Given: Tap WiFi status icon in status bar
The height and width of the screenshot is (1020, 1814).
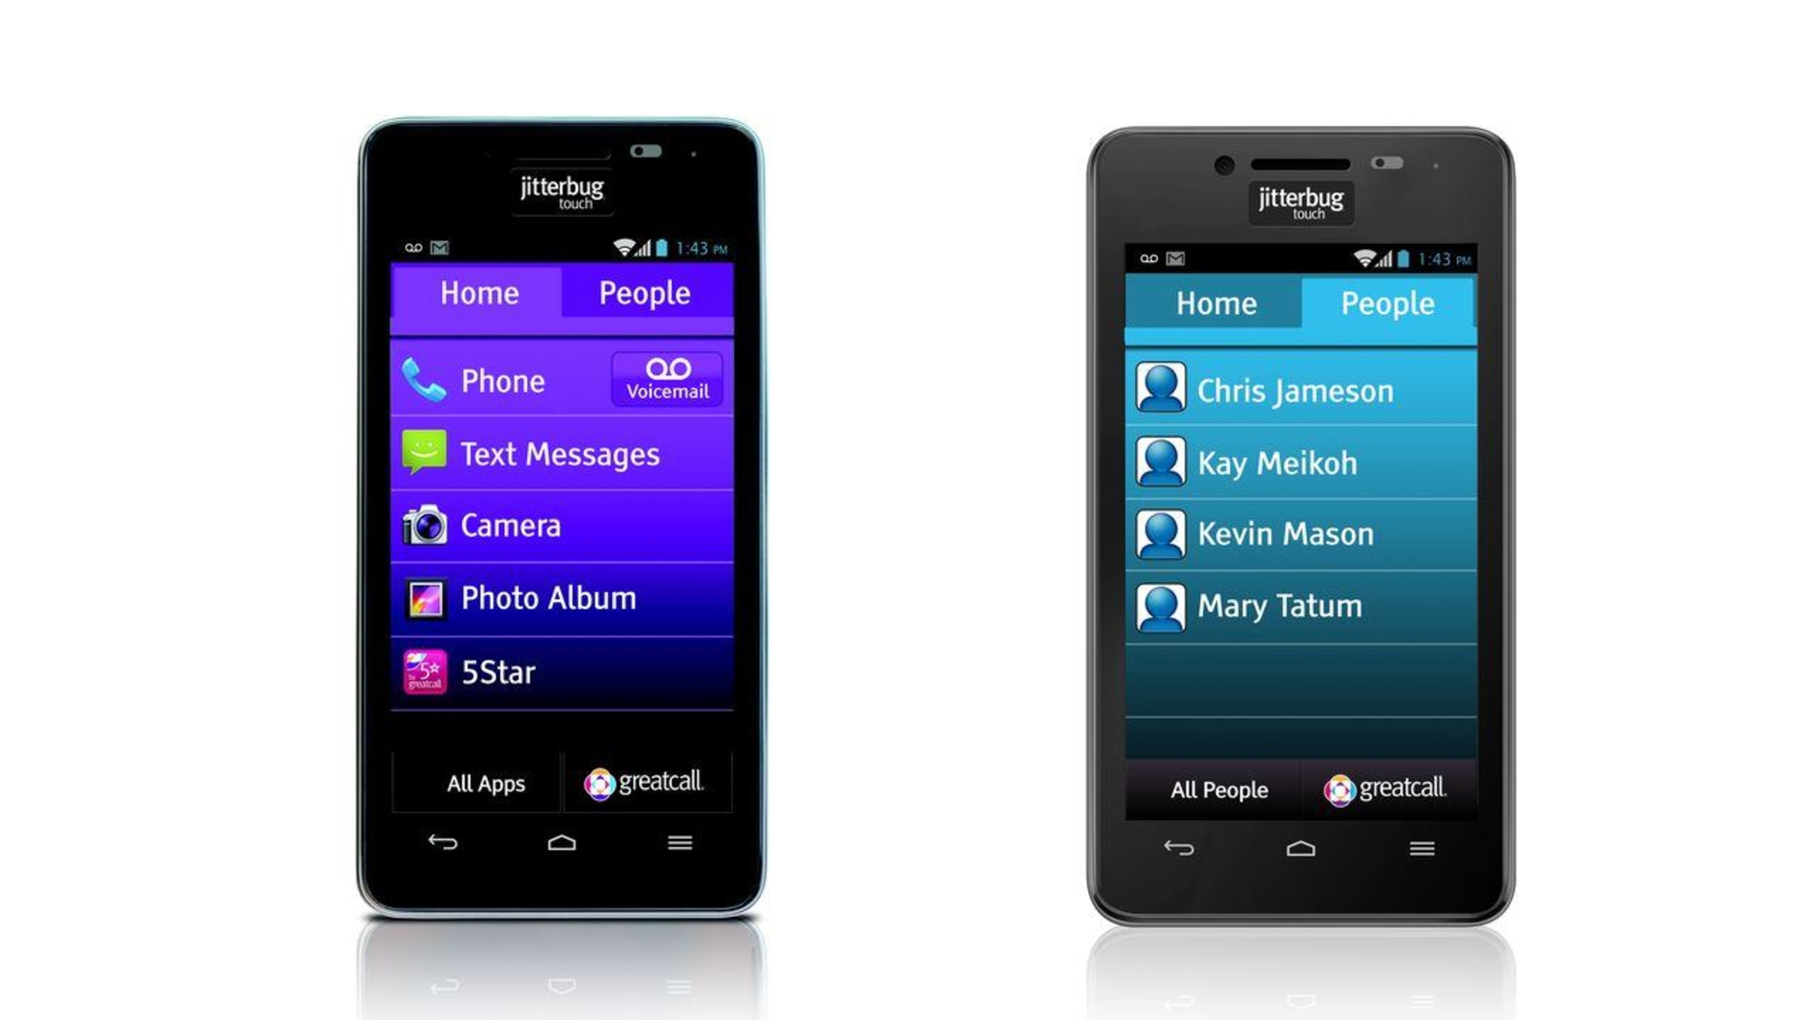Looking at the screenshot, I should coord(624,249).
